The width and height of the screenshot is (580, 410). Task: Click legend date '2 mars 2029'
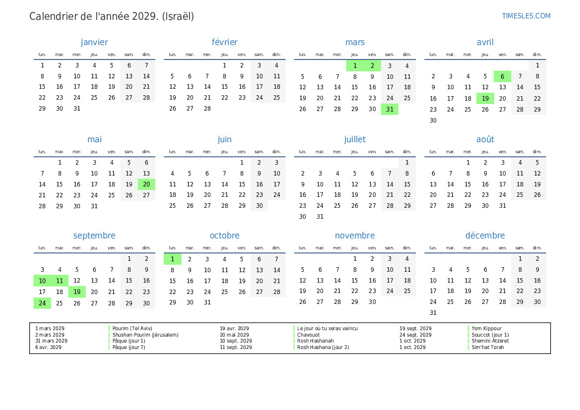point(50,335)
